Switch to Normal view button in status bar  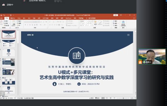click(x=103, y=98)
